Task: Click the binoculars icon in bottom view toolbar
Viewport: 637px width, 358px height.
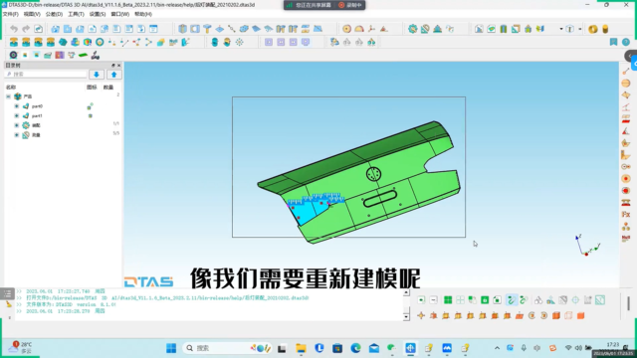Action: (x=538, y=300)
